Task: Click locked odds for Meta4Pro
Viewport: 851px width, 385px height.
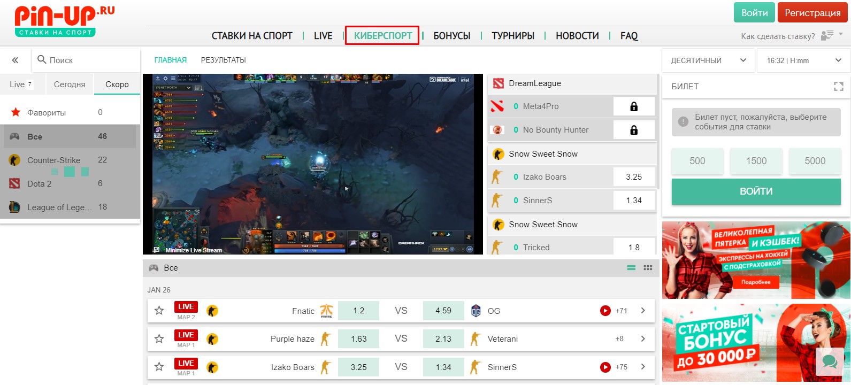Action: pyautogui.click(x=634, y=106)
